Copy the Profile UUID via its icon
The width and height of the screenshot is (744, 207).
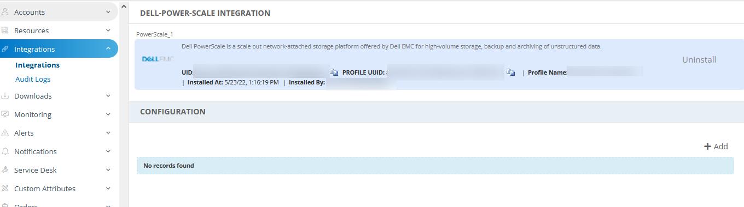pos(510,72)
